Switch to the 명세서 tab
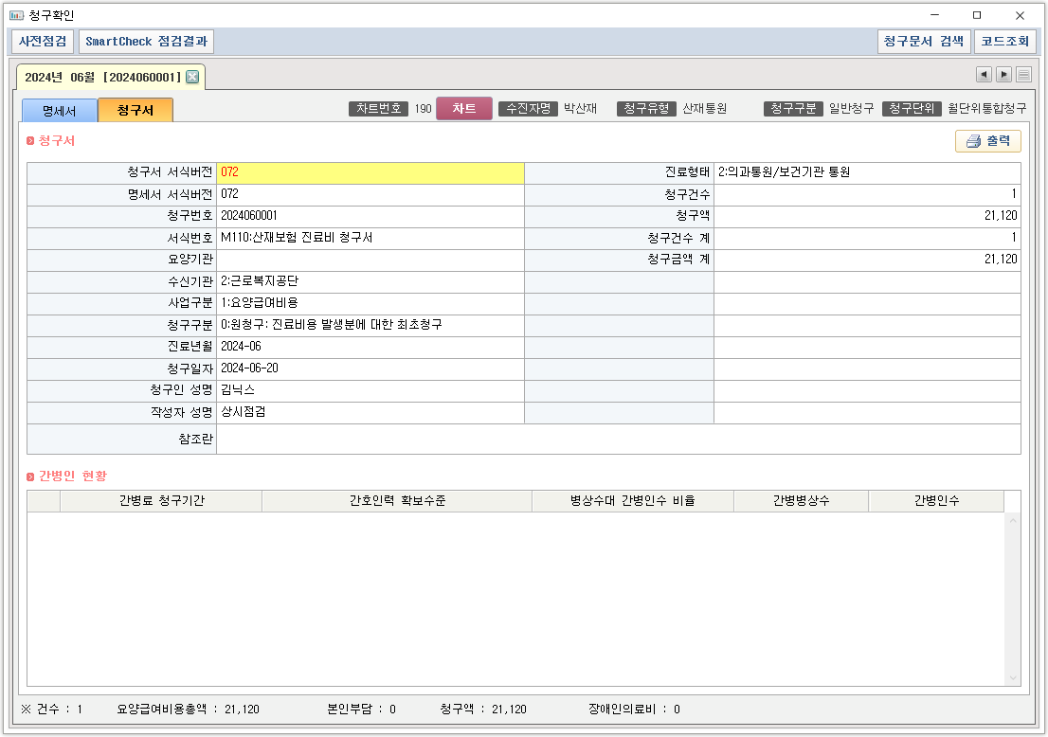The width and height of the screenshot is (1048, 737). pyautogui.click(x=60, y=110)
